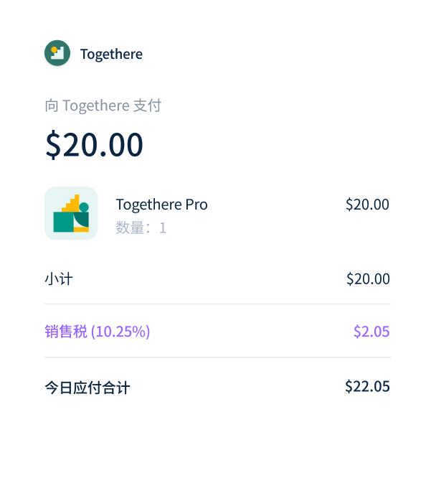The height and width of the screenshot is (478, 436).
Task: Click the total due amount $22.05
Action: [x=367, y=387]
